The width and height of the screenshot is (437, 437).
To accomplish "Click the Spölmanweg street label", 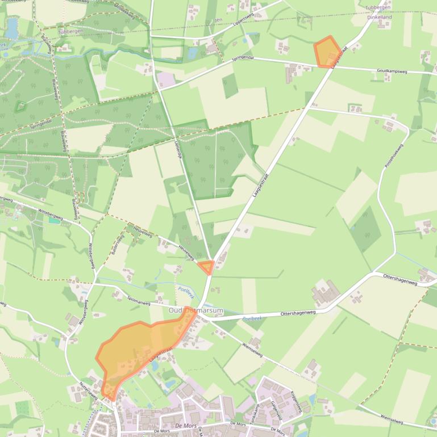I will coord(139,300).
